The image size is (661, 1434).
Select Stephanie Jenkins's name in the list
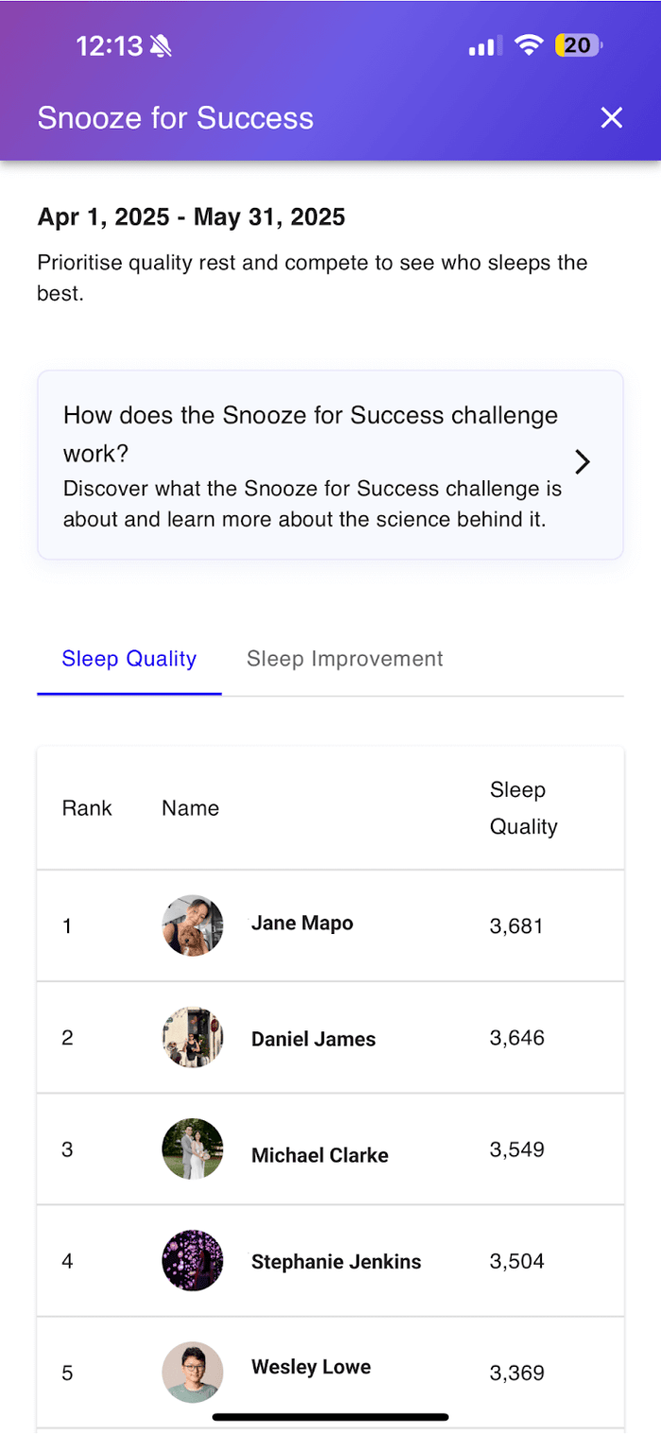pos(336,1262)
